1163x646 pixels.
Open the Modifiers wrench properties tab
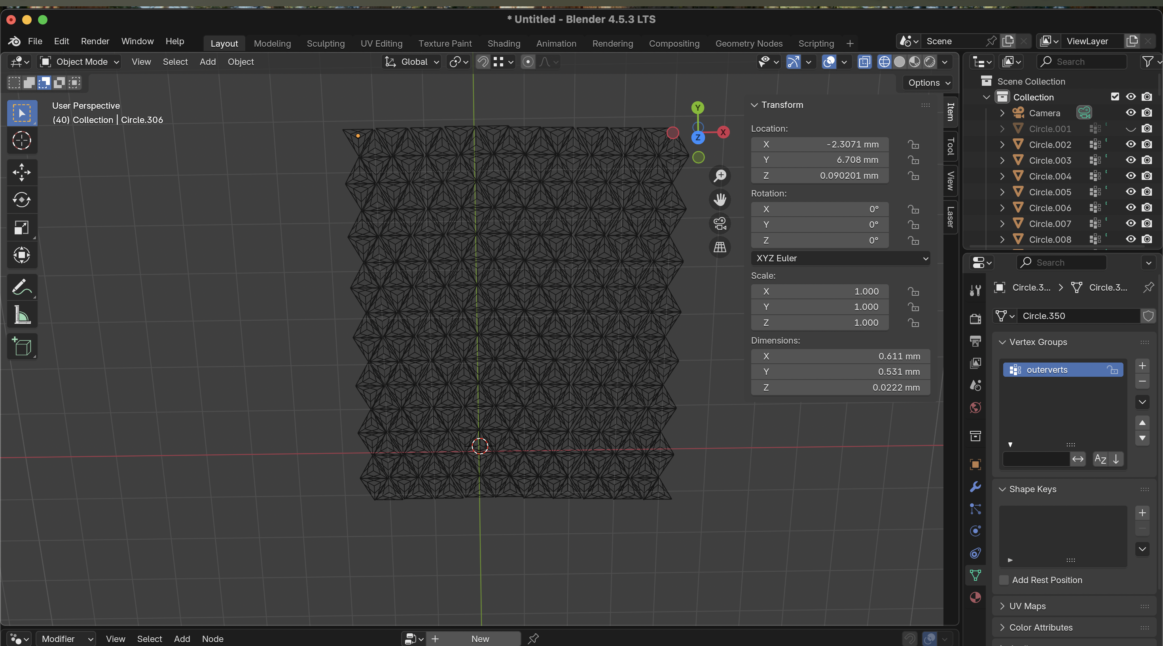[975, 487]
